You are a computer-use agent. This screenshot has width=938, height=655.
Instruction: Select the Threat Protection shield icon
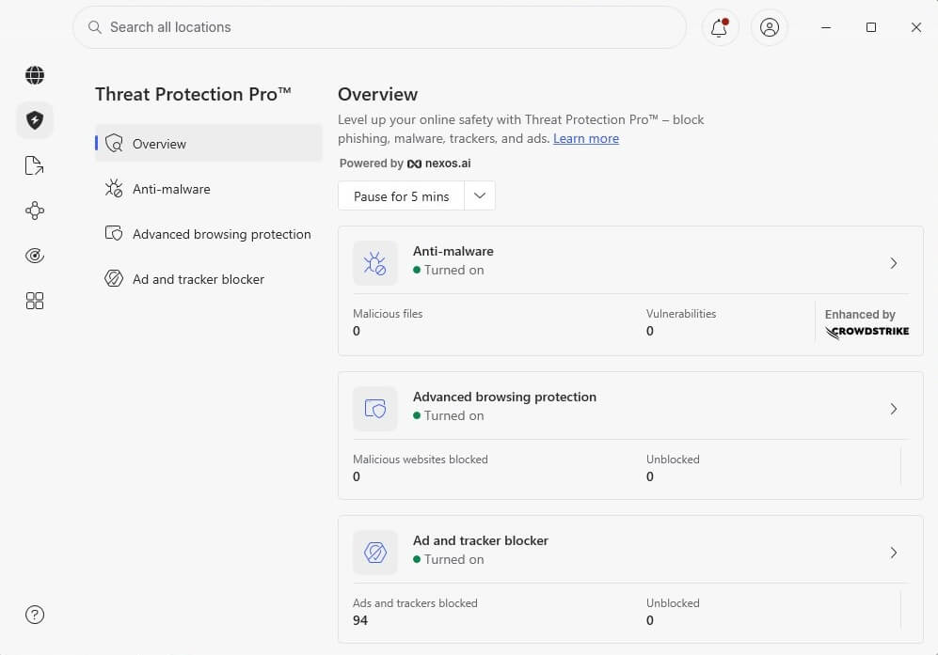[35, 120]
